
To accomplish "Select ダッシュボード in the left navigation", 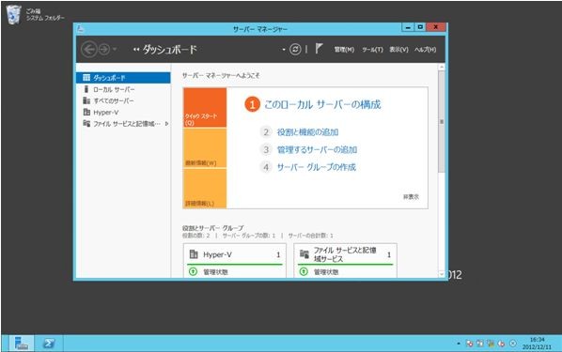I will [x=123, y=78].
